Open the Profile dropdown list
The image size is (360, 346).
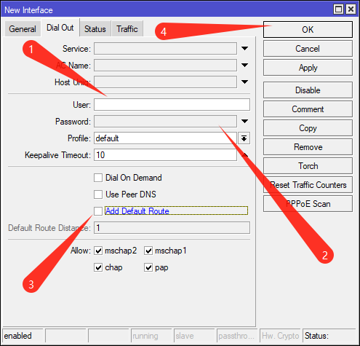[244, 138]
